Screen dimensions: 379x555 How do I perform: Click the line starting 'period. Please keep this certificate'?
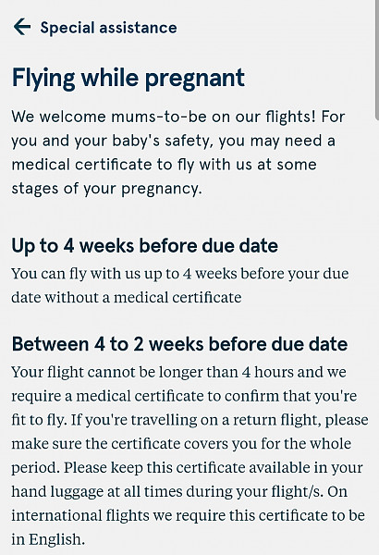point(188,468)
